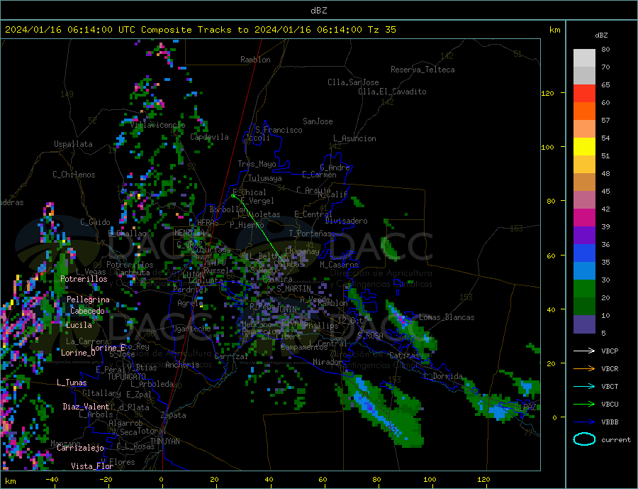Screen dimensions: 638x489
Task: Click the TUNUYAN label
Action: tap(165, 441)
